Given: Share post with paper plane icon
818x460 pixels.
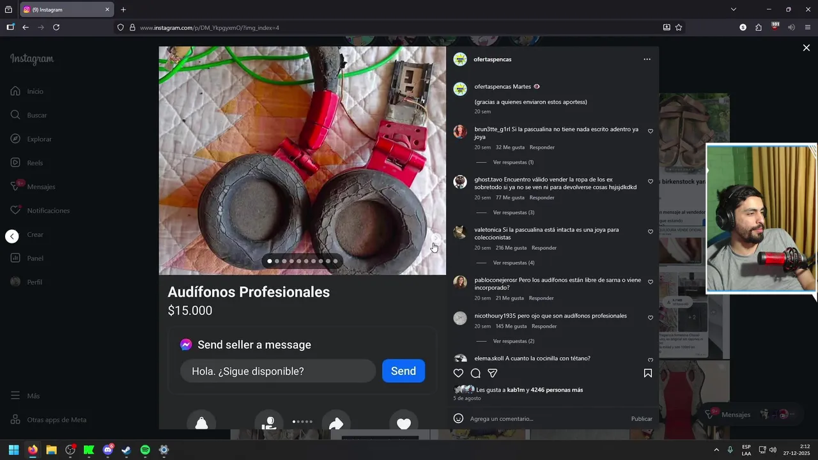Looking at the screenshot, I should [x=493, y=373].
